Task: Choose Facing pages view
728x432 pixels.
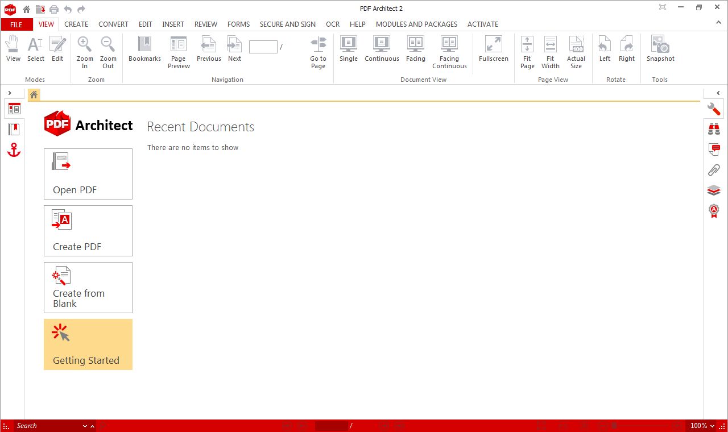Action: point(416,49)
